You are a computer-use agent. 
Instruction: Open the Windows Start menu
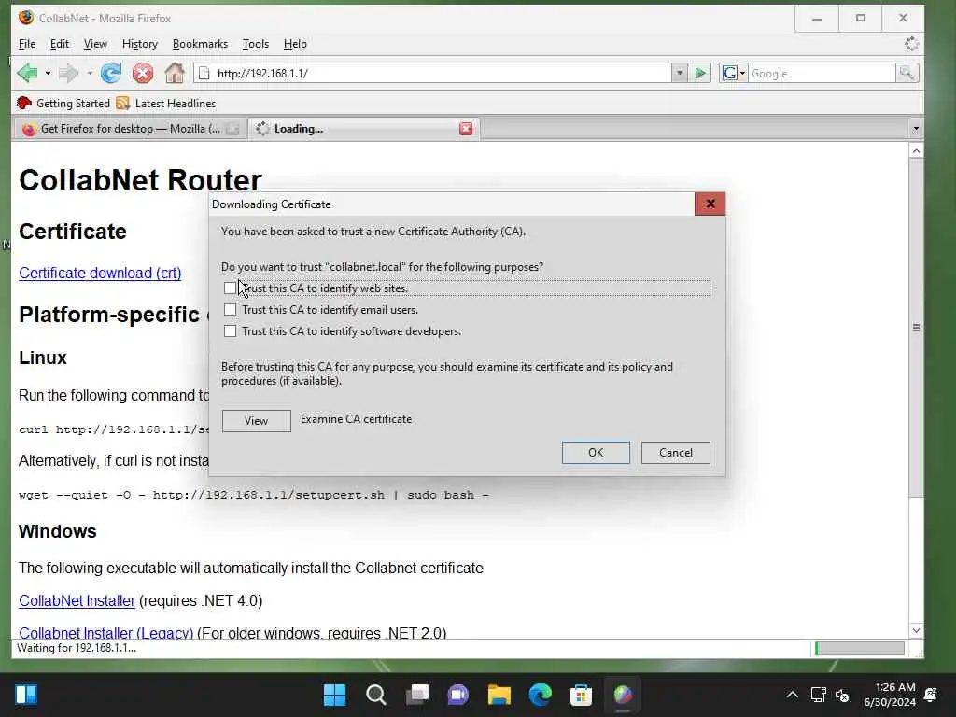coord(334,695)
